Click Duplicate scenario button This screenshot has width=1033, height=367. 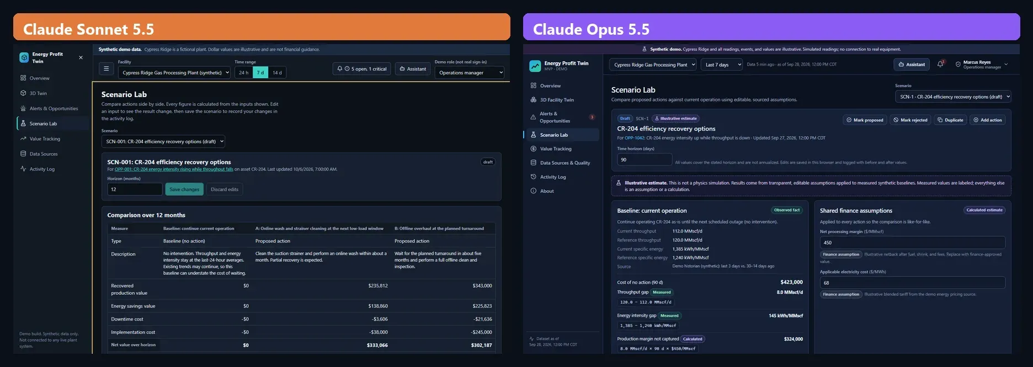tap(950, 120)
